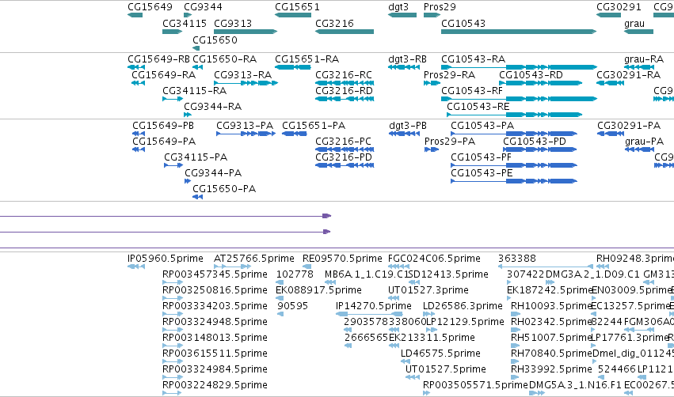This screenshot has height=397, width=674.
Task: Click protein CG15651-PA
Action: click(x=295, y=134)
